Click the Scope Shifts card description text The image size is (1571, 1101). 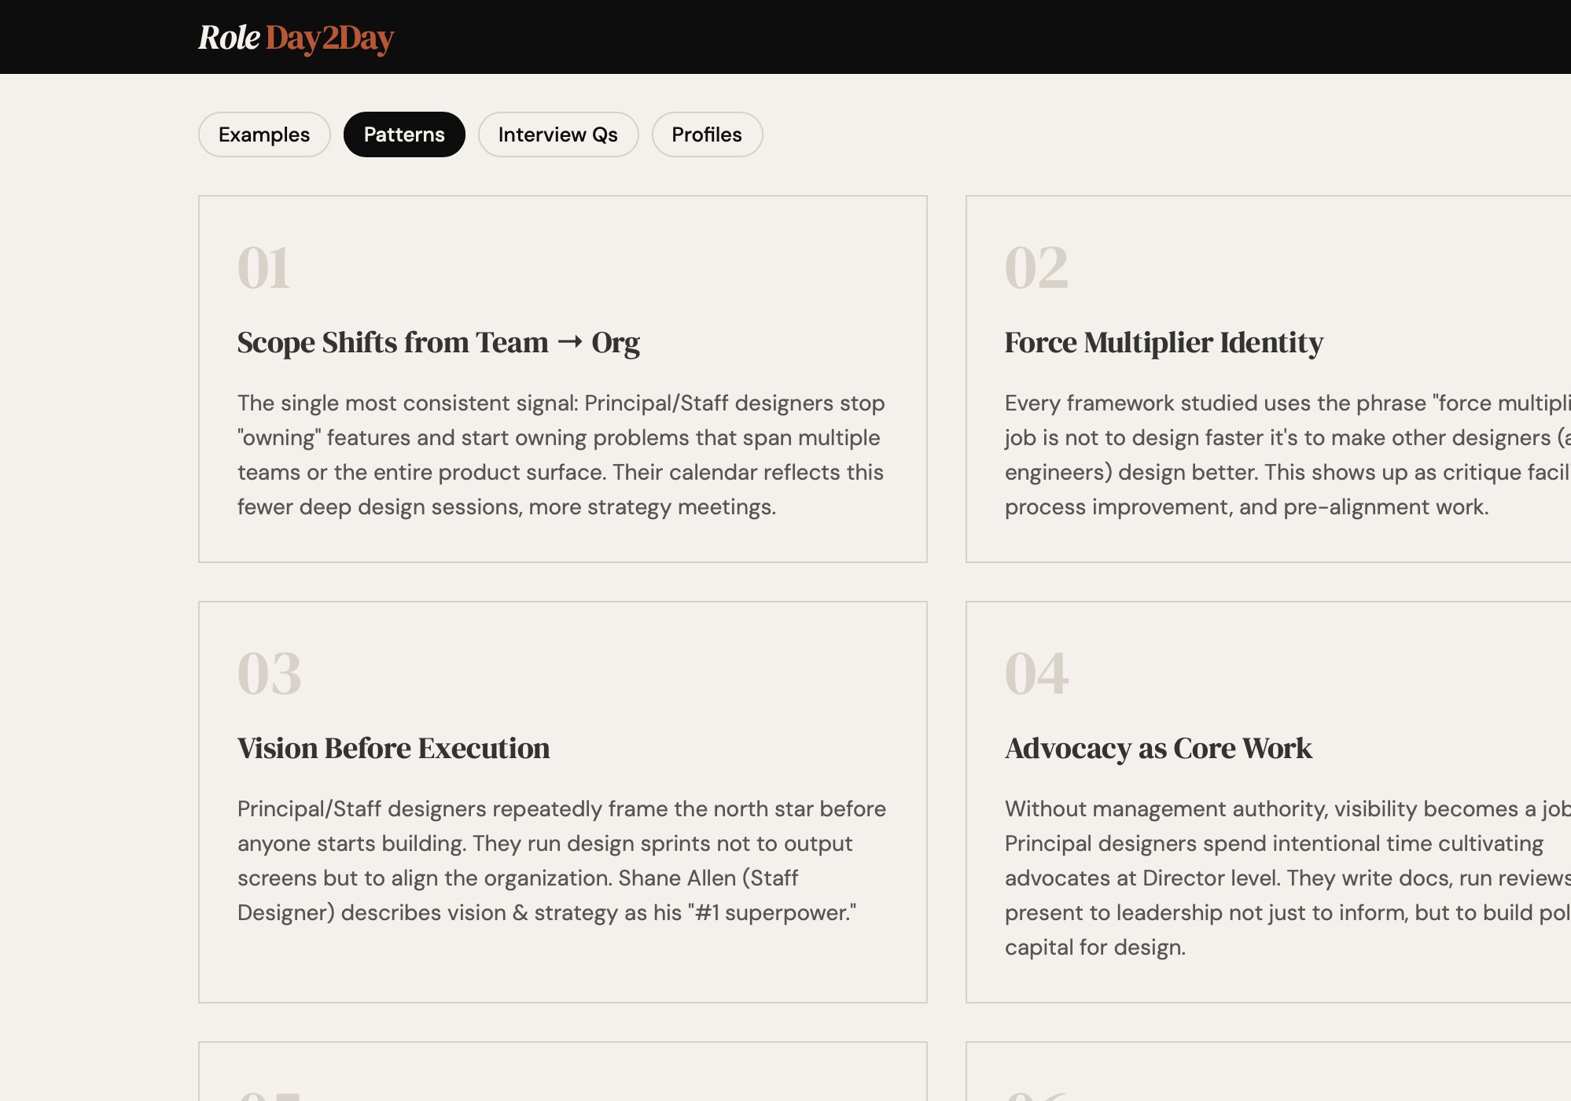point(561,455)
